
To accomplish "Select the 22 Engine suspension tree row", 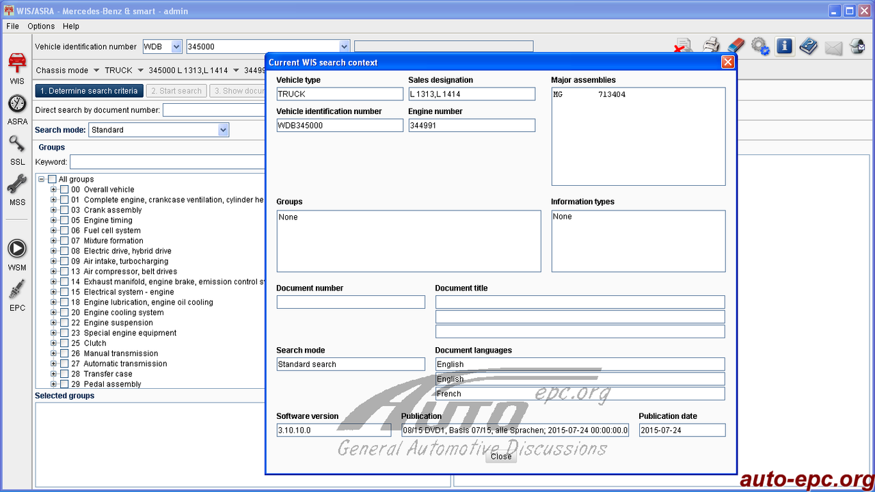I will click(x=111, y=323).
